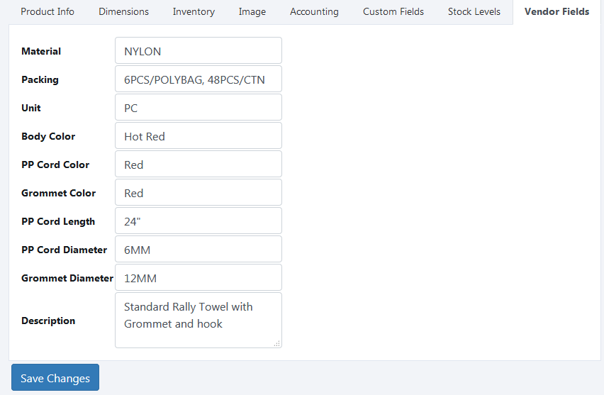The width and height of the screenshot is (604, 395).
Task: Click the Grommet Color text box
Action: point(198,193)
